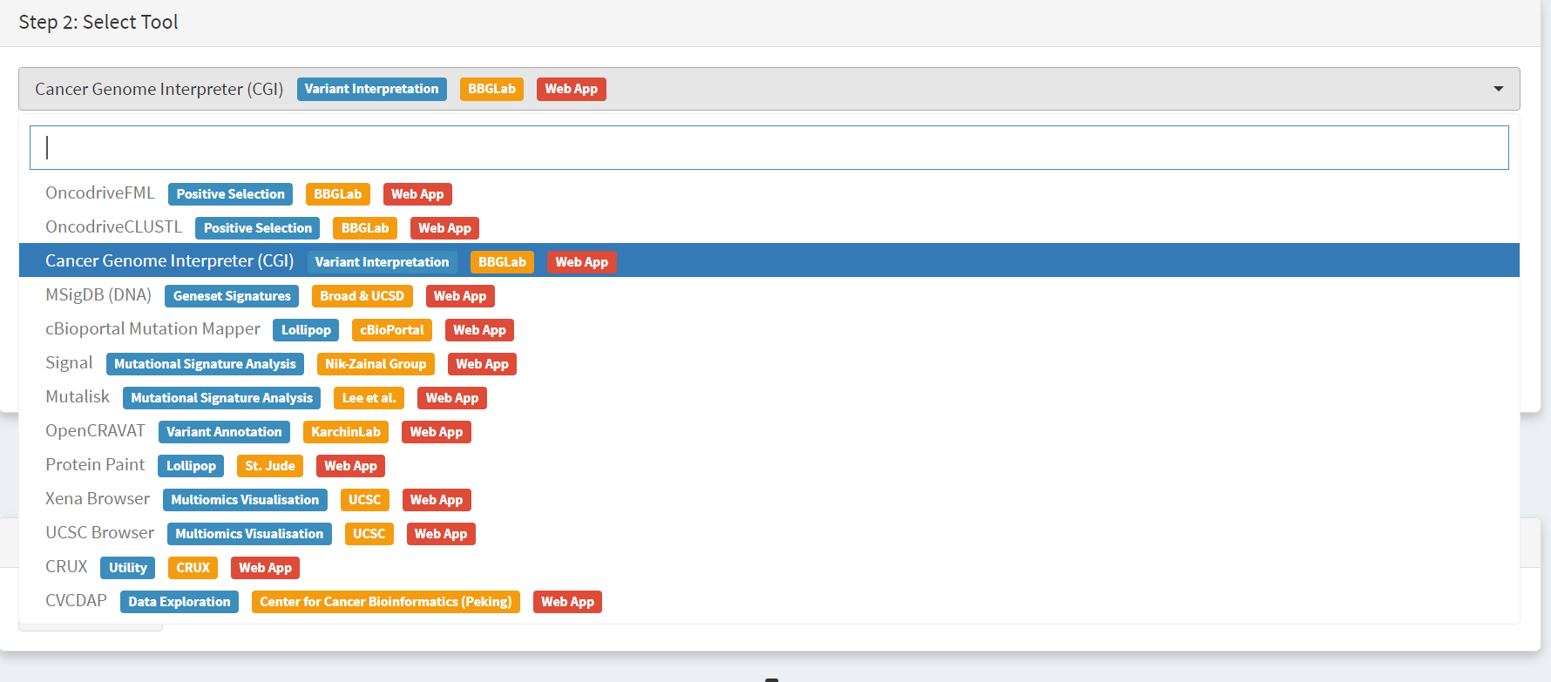Click Positive Selection badge on OncodriveFML row

(x=230, y=194)
